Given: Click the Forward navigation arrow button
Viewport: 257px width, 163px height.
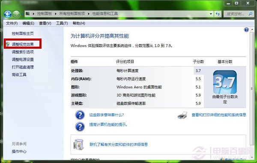Looking at the screenshot, I should point(16,14).
